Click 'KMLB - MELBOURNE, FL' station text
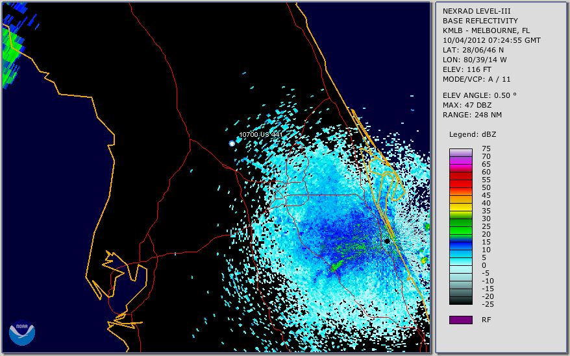This screenshot has height=356, width=570. point(486,30)
